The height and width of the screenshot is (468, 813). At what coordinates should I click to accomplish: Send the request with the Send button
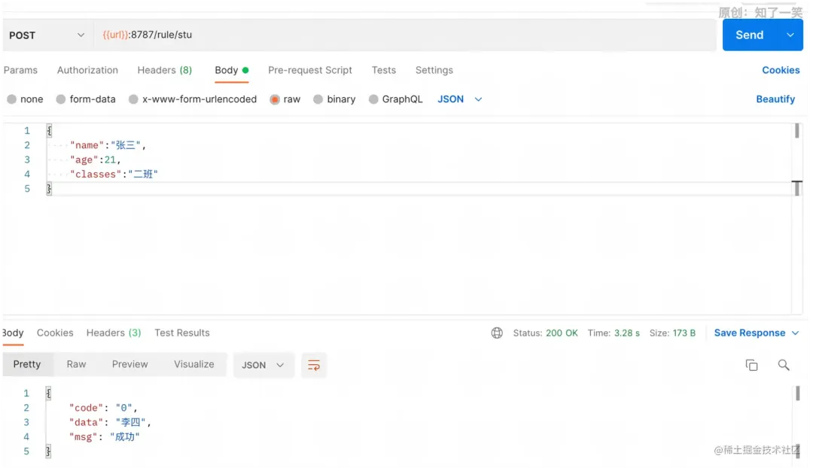pyautogui.click(x=750, y=35)
